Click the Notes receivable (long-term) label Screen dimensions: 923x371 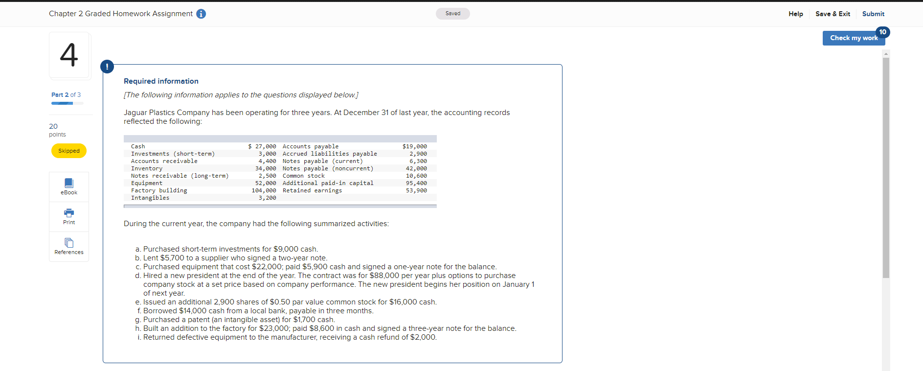click(180, 176)
